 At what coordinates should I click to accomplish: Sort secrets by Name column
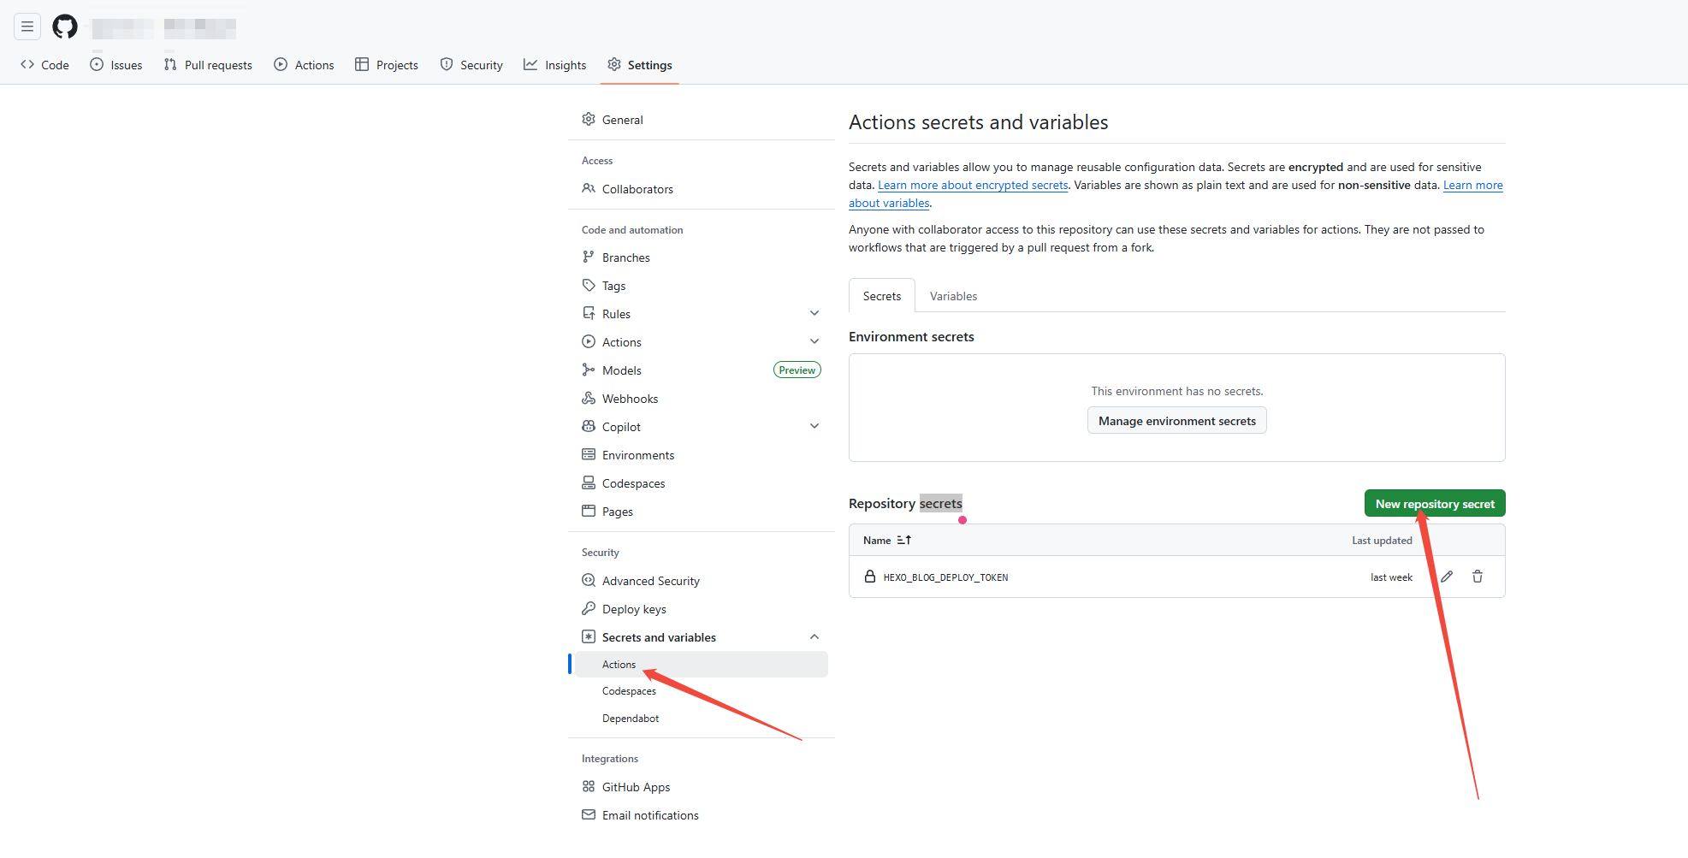click(887, 541)
